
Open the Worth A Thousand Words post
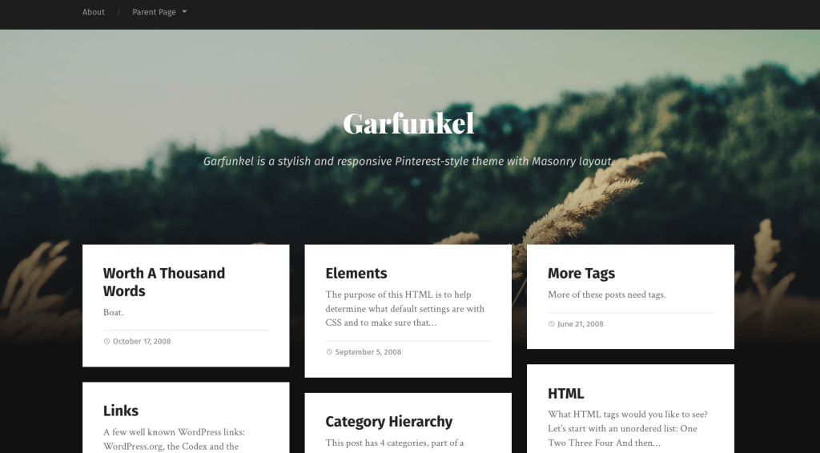(x=164, y=282)
